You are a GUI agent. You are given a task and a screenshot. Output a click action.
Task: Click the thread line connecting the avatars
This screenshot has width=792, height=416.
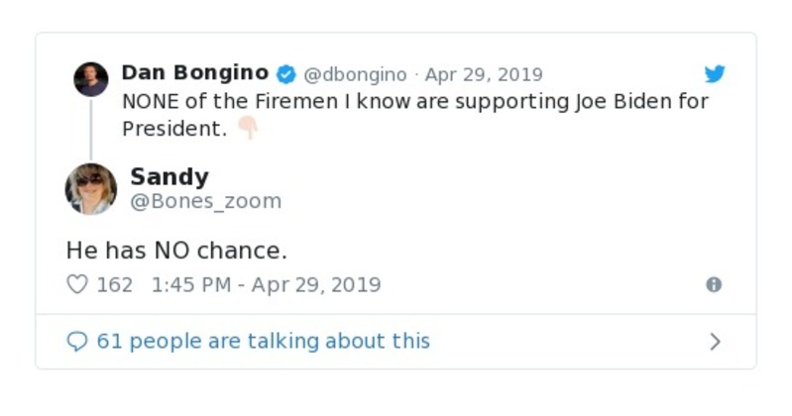tap(91, 129)
